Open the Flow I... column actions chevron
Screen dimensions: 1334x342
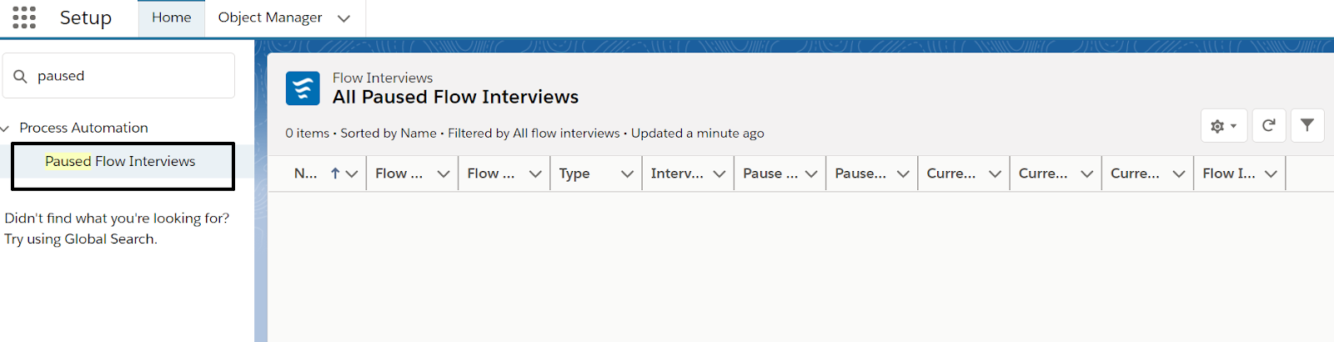click(x=1271, y=174)
